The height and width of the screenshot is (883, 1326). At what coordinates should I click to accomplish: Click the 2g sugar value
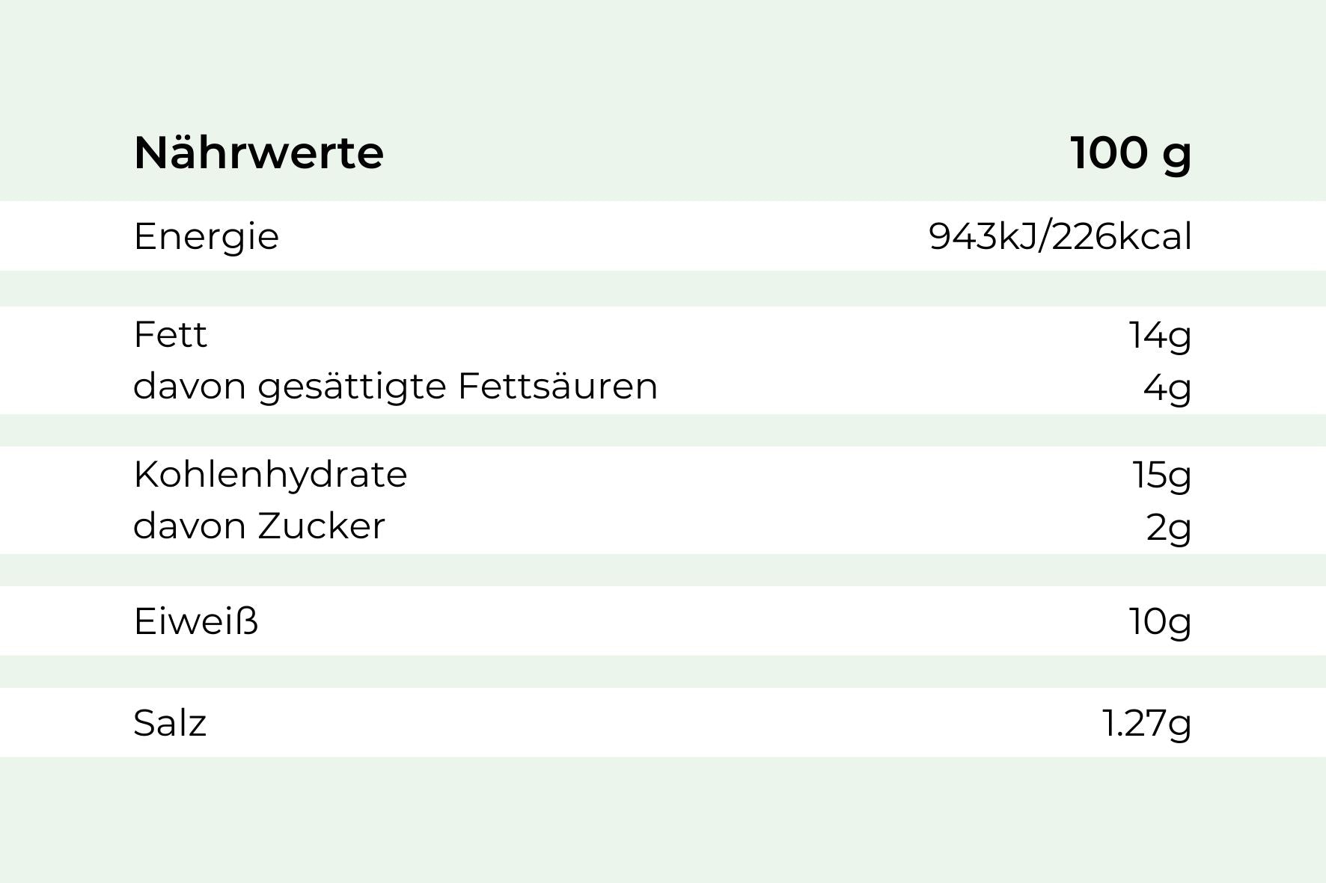1168,527
